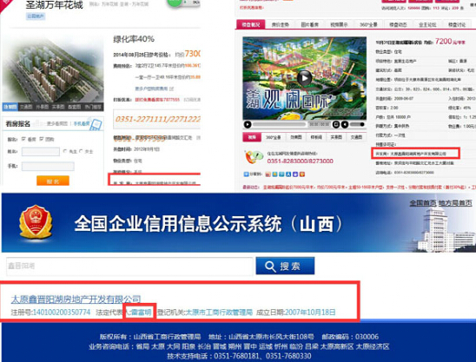Toggle the 团购 checkbox in the signup form

(x=42, y=139)
